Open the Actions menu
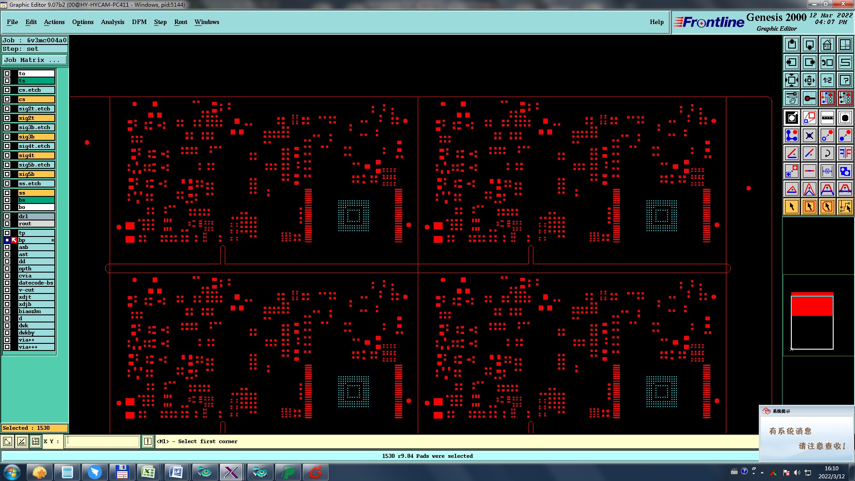 (x=54, y=22)
